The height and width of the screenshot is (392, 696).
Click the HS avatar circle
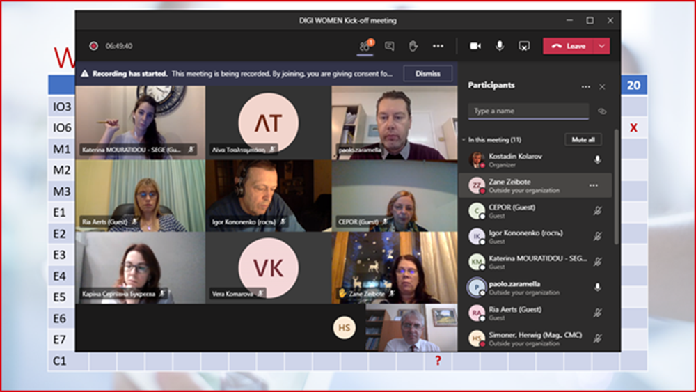[345, 328]
